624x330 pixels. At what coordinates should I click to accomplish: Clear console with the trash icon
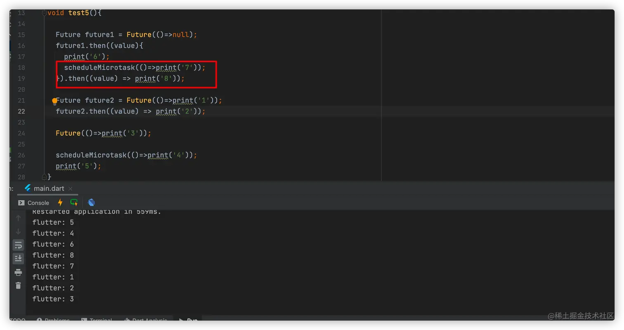18,285
